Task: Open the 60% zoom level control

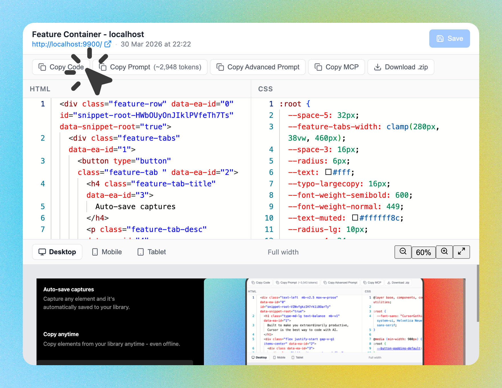Action: coord(424,252)
